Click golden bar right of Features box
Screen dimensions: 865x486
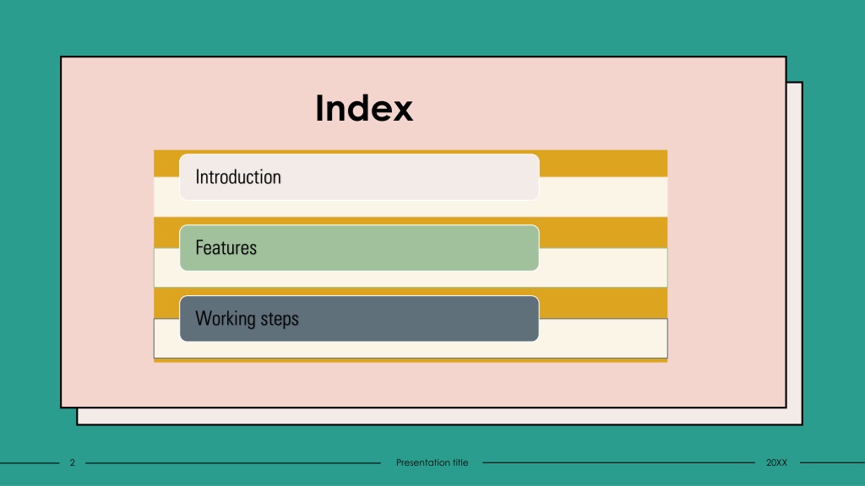tap(603, 233)
